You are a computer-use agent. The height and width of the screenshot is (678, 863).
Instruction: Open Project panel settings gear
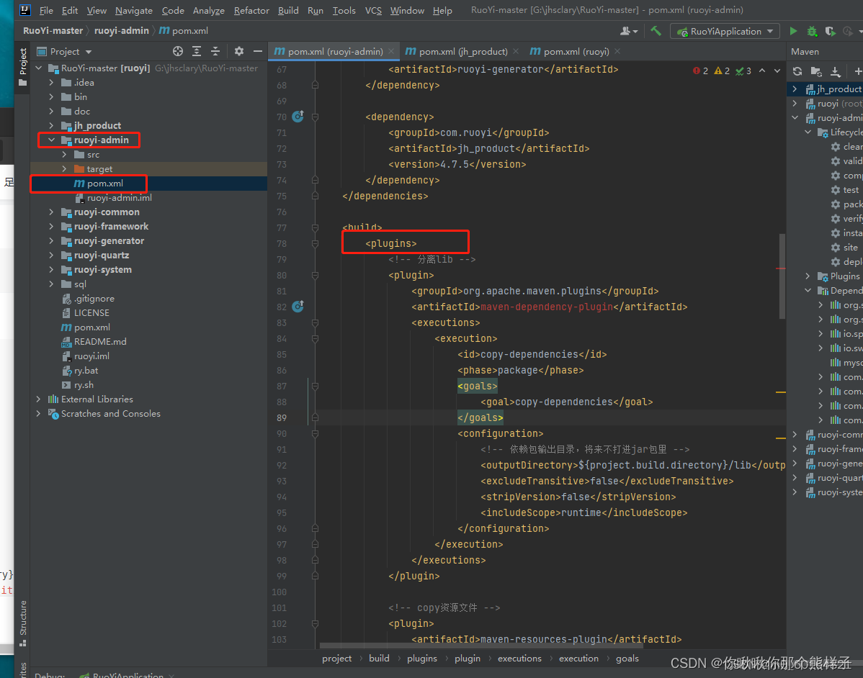pos(239,51)
